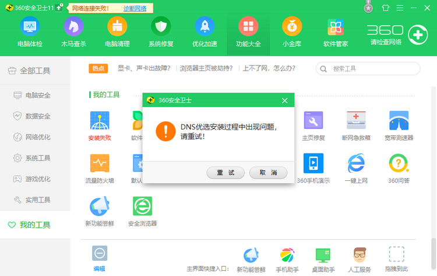The height and width of the screenshot is (276, 437).
Task: Click 取消 in the error dialog
Action: [268, 173]
